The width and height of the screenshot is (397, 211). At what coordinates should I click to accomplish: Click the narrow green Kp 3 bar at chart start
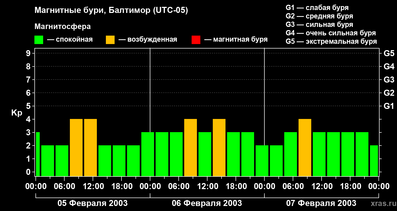click(x=38, y=154)
